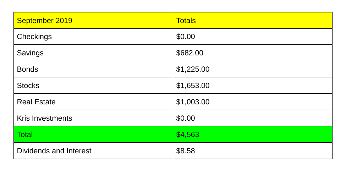Click the word Dividends in the last row
This screenshot has width=346, height=170.
pyautogui.click(x=33, y=151)
